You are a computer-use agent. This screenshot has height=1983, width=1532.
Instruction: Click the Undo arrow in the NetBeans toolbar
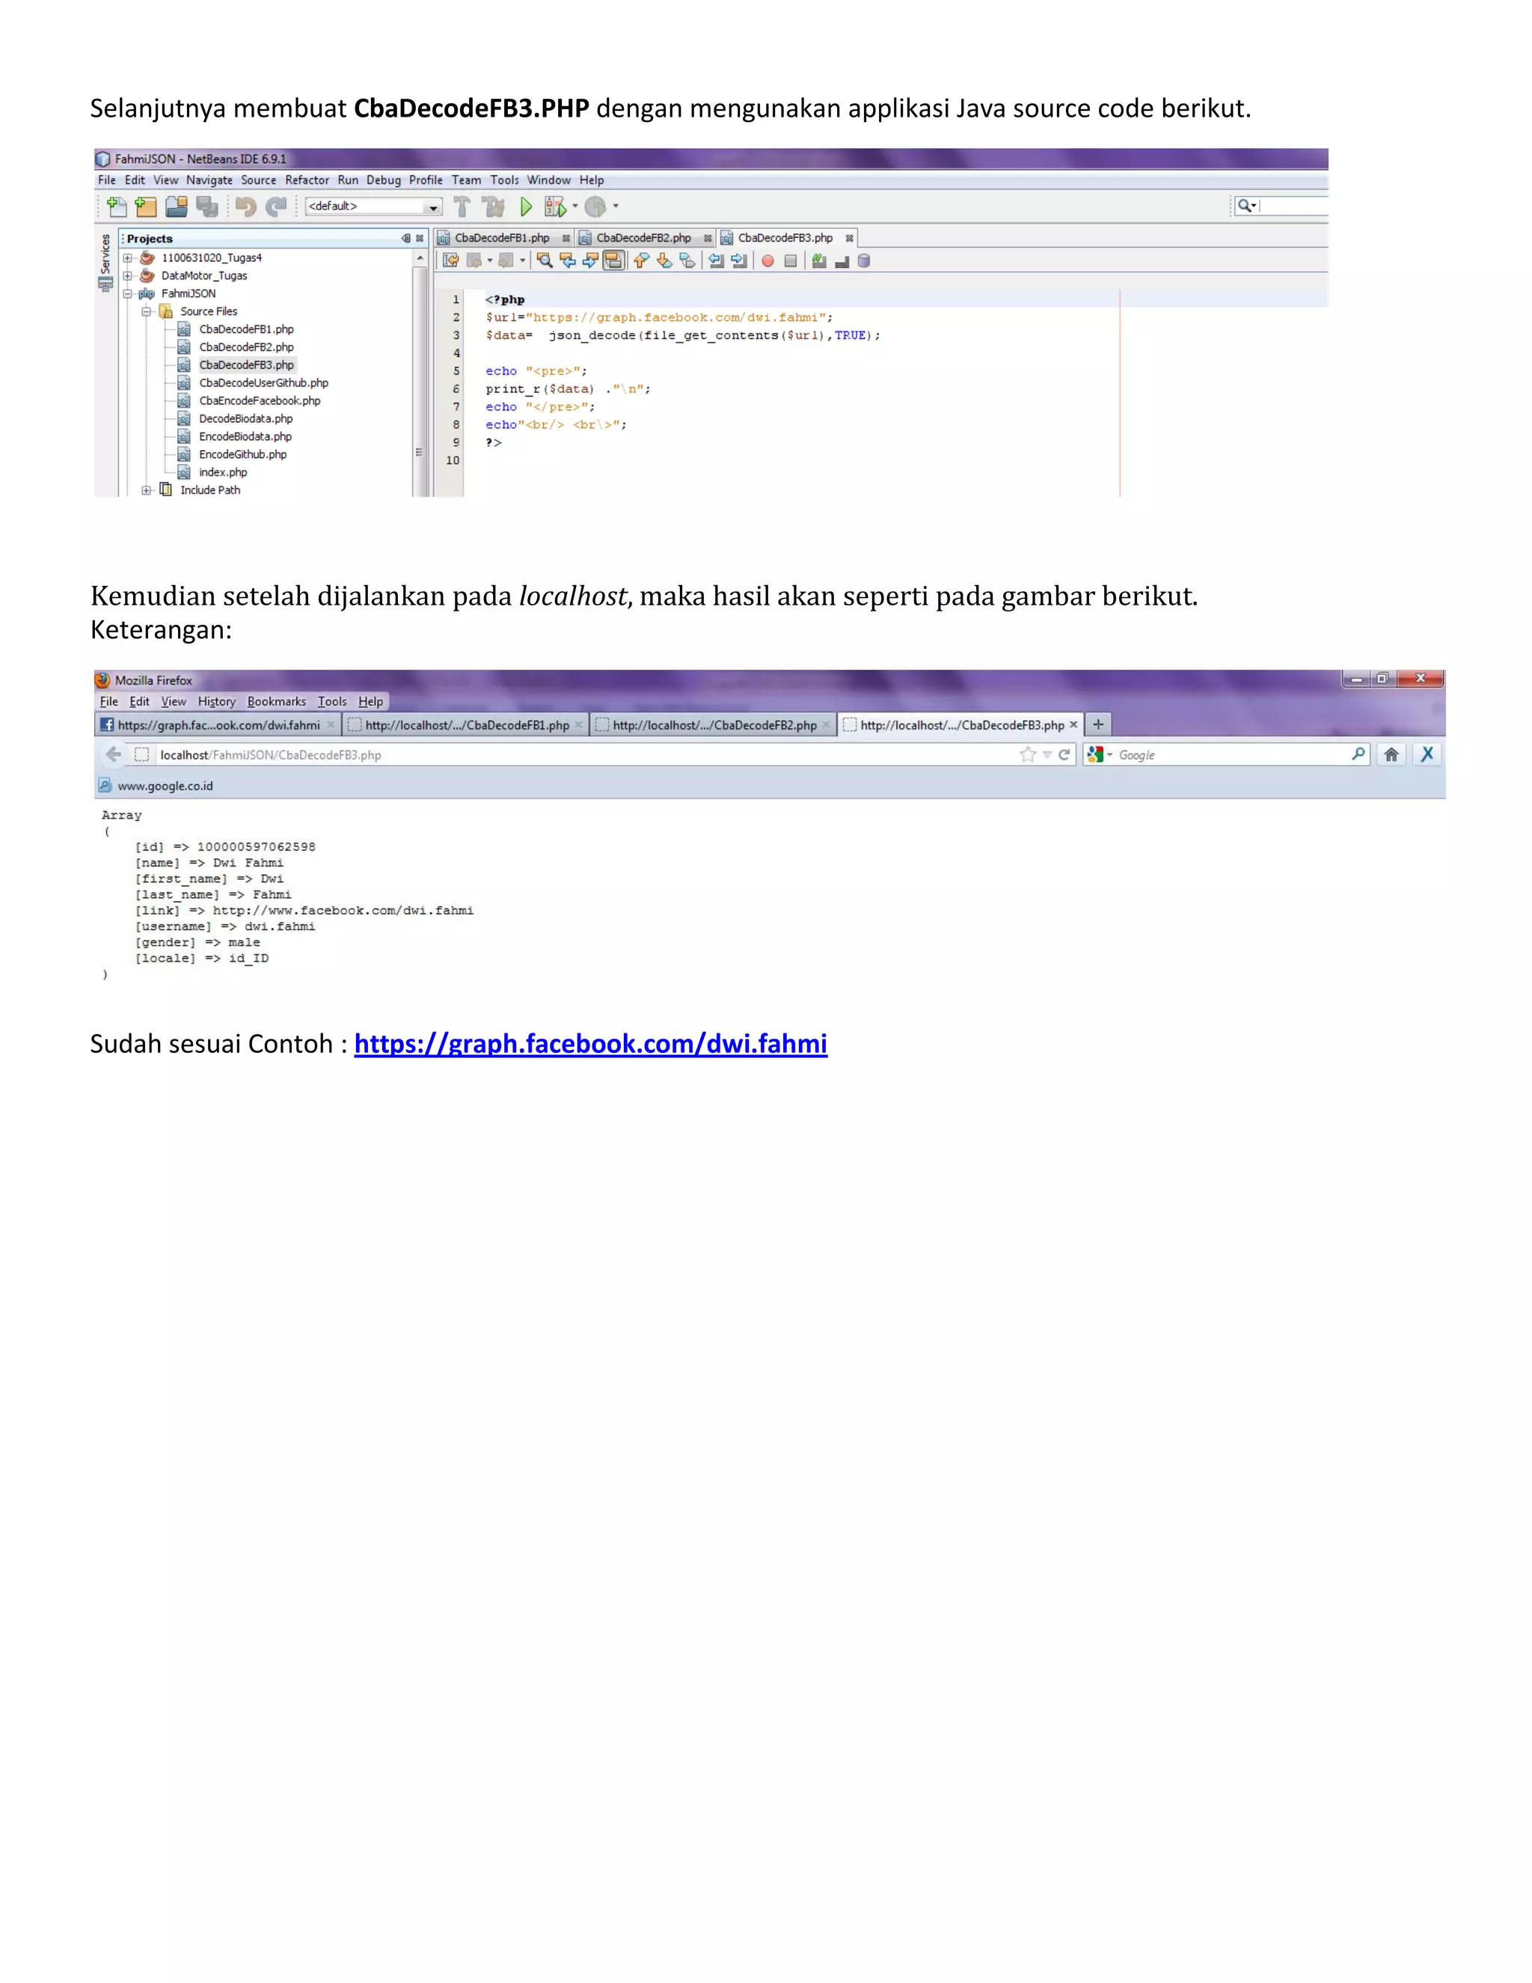click(245, 207)
